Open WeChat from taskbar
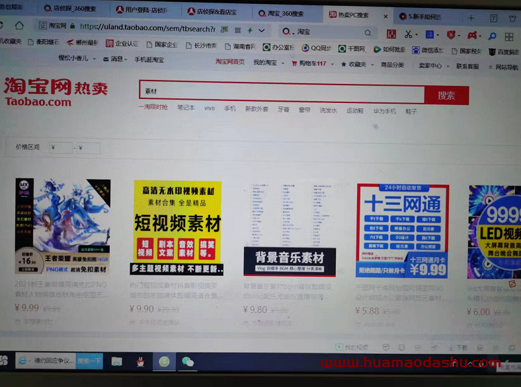The width and height of the screenshot is (521, 387). (188, 362)
